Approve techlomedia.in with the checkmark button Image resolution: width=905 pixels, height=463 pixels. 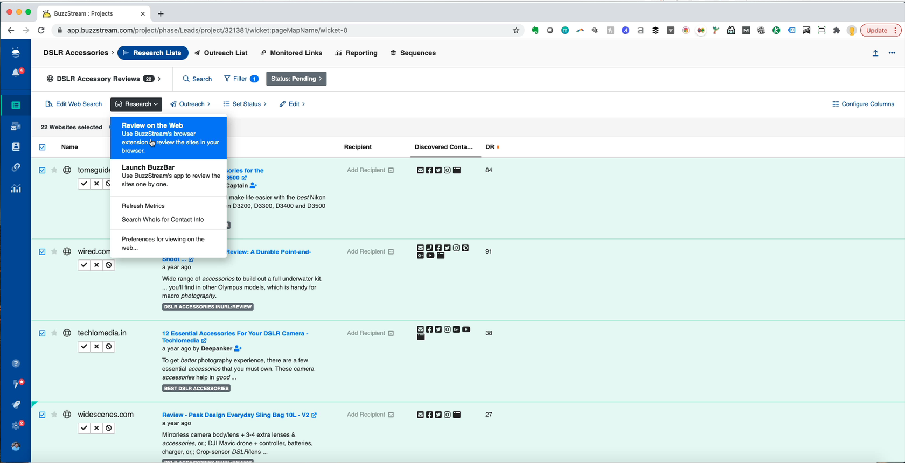point(84,347)
